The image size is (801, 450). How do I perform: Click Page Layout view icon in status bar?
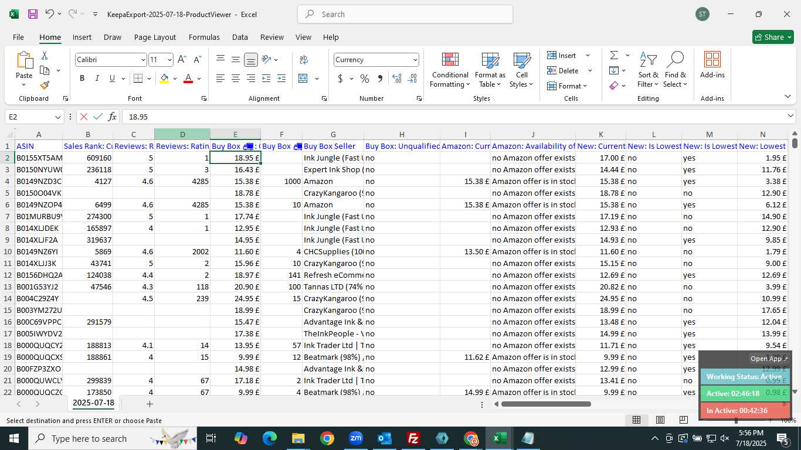click(x=660, y=420)
